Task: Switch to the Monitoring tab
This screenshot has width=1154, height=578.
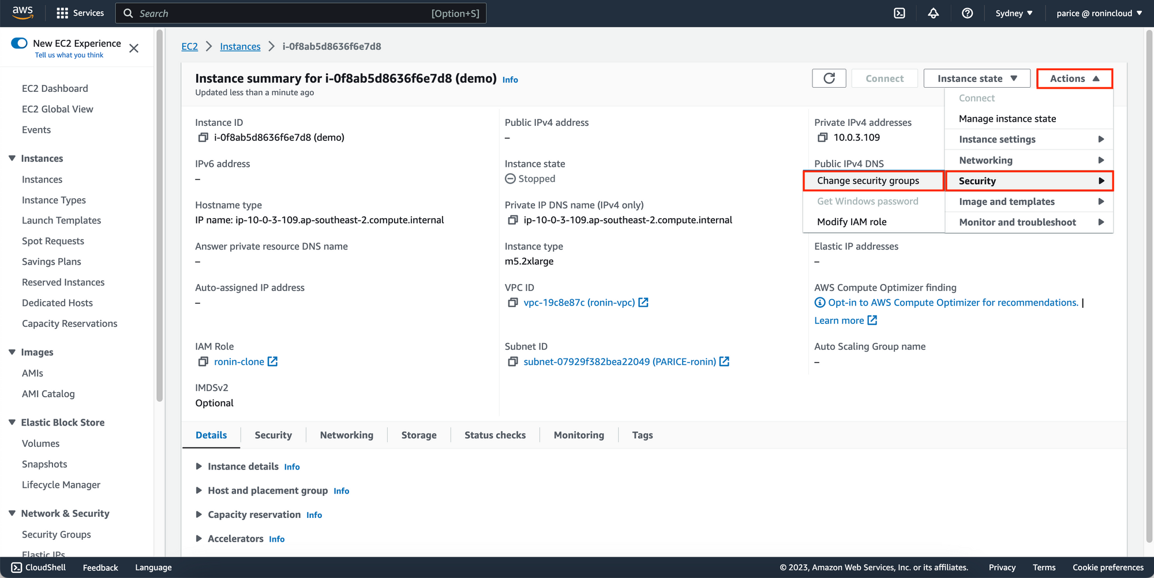Action: 579,435
